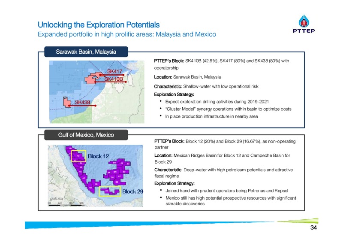343x243 pixels.
Task: Select the slide title "Unlocking the Exploration Potentials"
Action: tap(99, 25)
